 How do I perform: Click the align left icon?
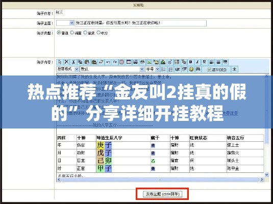(x=211, y=62)
